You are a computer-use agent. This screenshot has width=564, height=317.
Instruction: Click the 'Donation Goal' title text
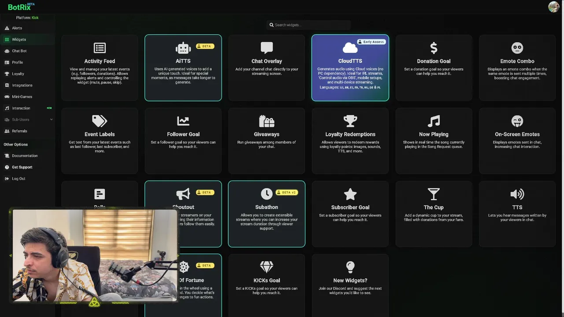point(434,61)
